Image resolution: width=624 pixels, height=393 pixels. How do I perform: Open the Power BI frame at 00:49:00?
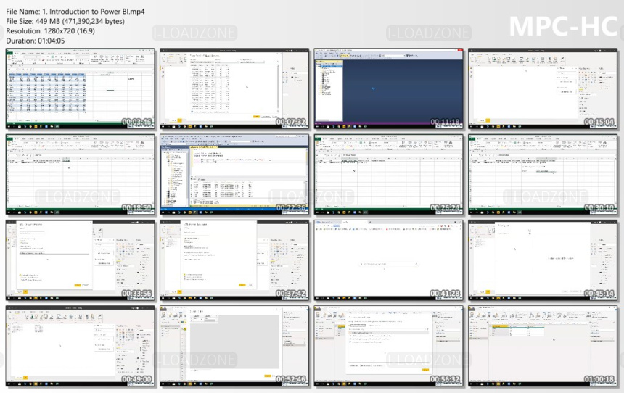click(x=81, y=346)
